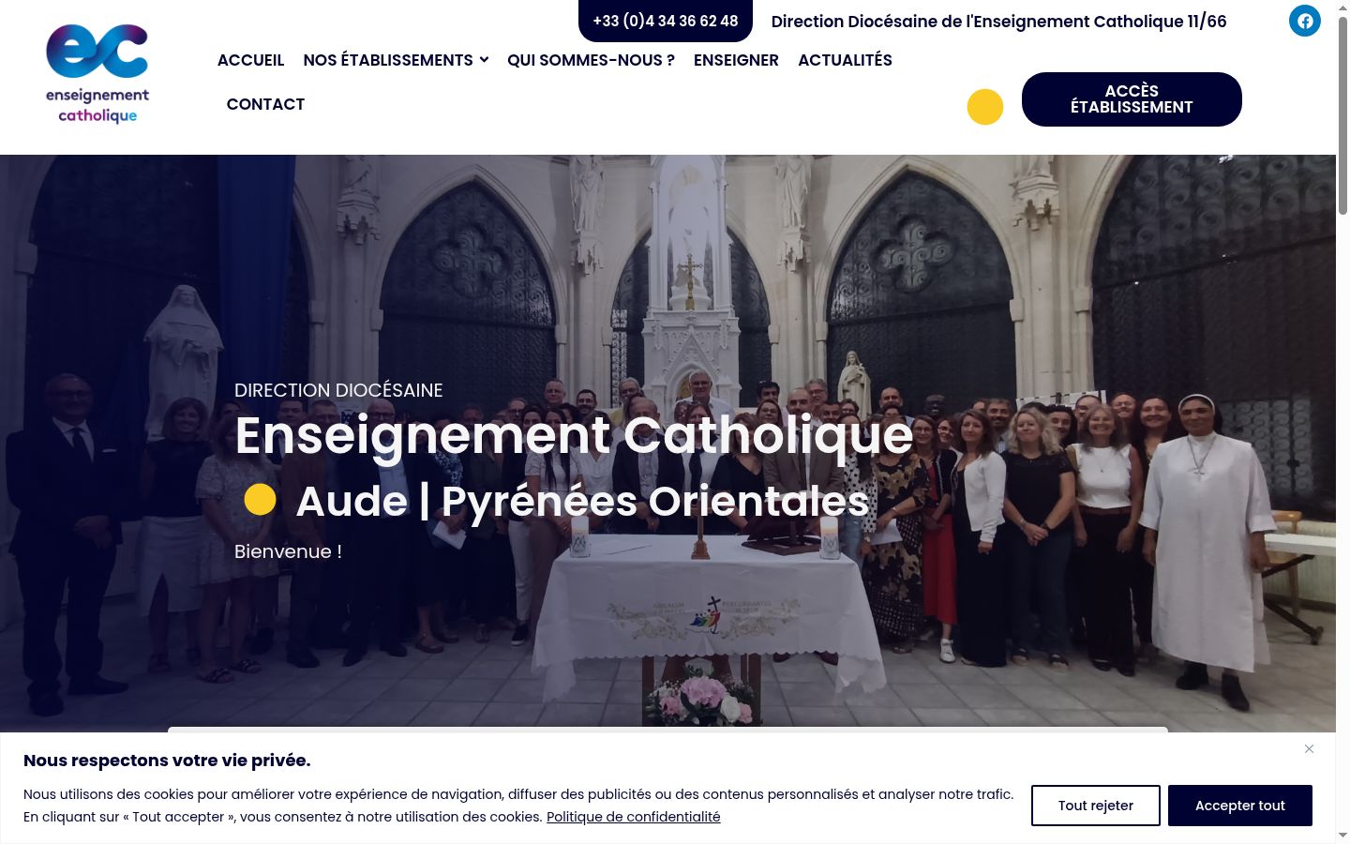The width and height of the screenshot is (1350, 844).
Task: Navigate to the Contact page
Action: pos(265,104)
